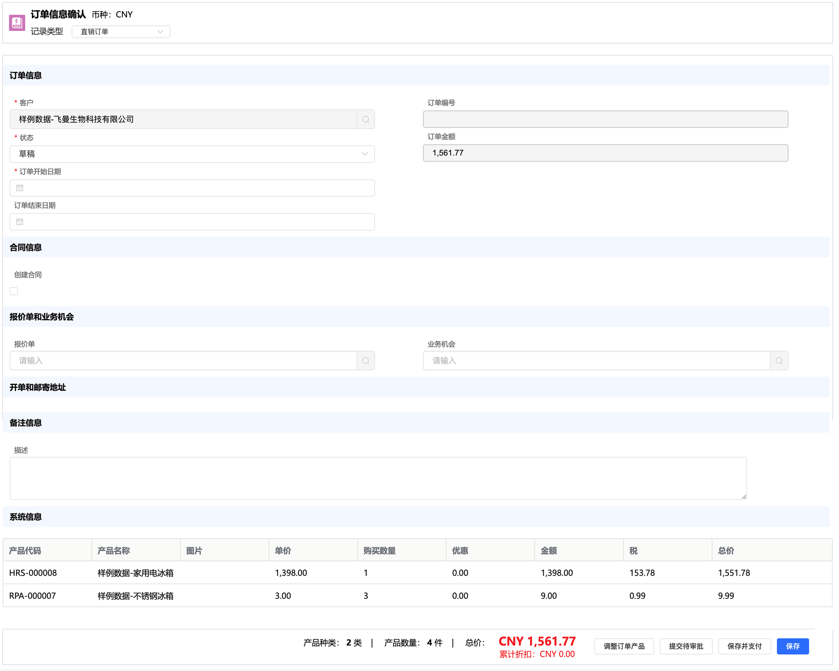Viewport: 839px width, 671px height.
Task: Click 提交待审批 button
Action: 685,646
